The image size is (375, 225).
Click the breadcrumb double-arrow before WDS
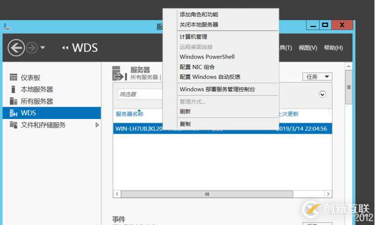coord(65,48)
